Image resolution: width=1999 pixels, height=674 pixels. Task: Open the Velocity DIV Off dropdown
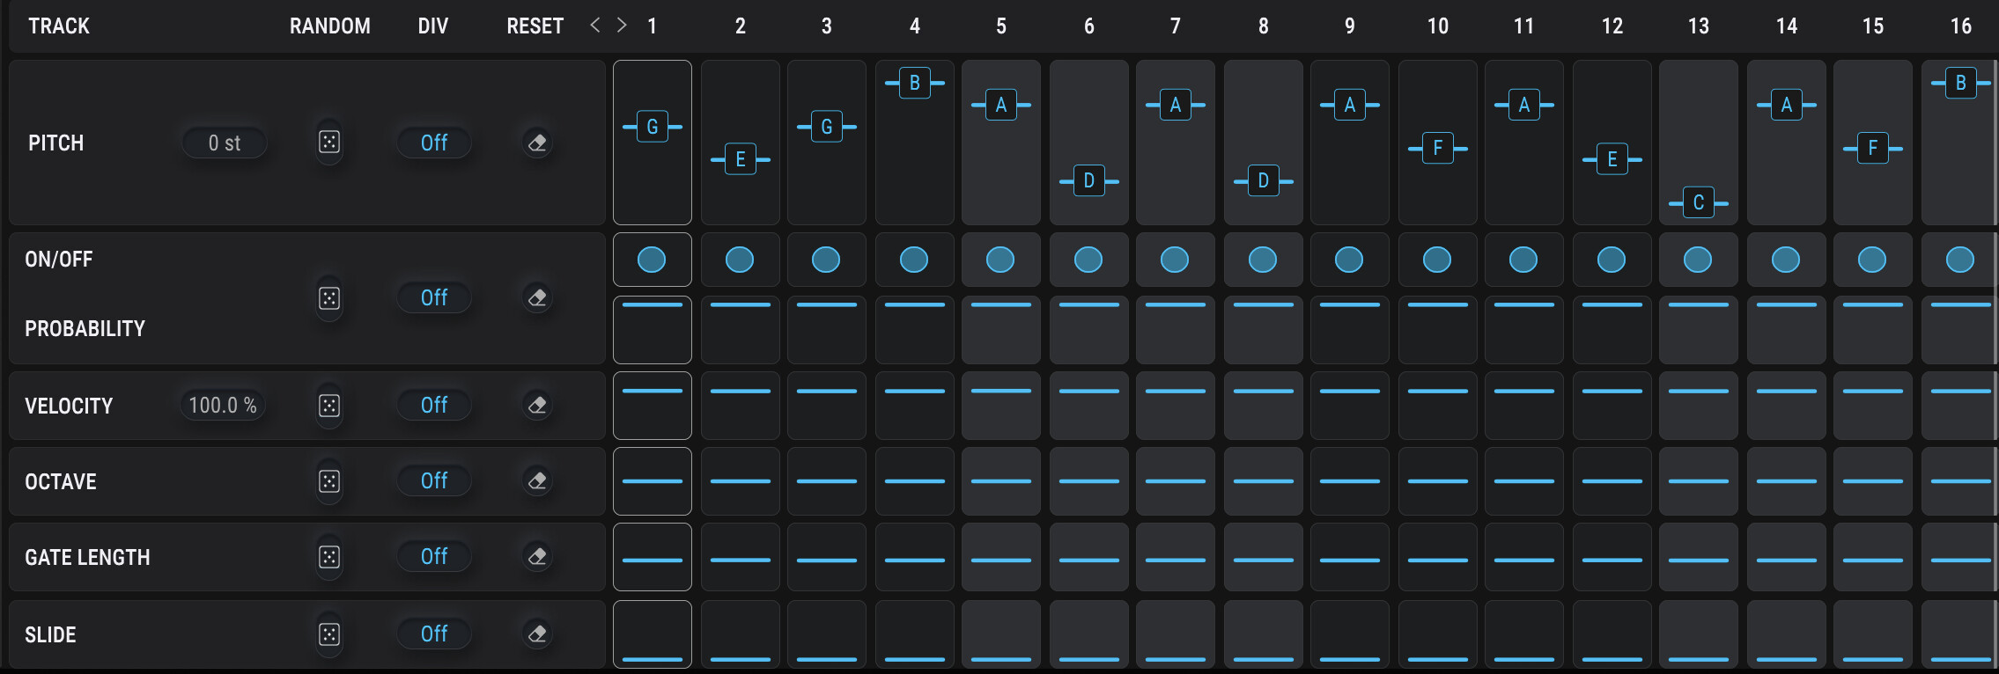pos(434,405)
